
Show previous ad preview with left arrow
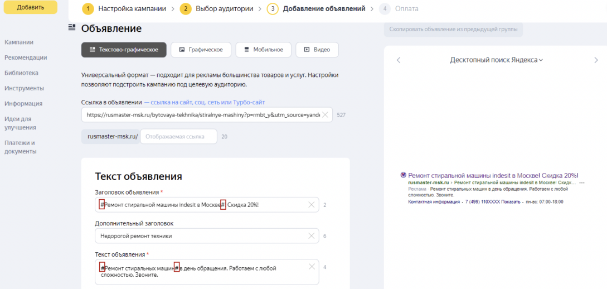pos(399,60)
